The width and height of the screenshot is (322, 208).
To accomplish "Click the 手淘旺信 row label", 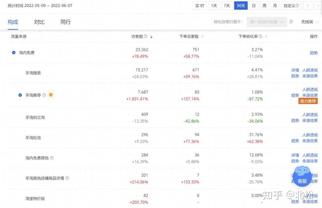I will 33,138.
